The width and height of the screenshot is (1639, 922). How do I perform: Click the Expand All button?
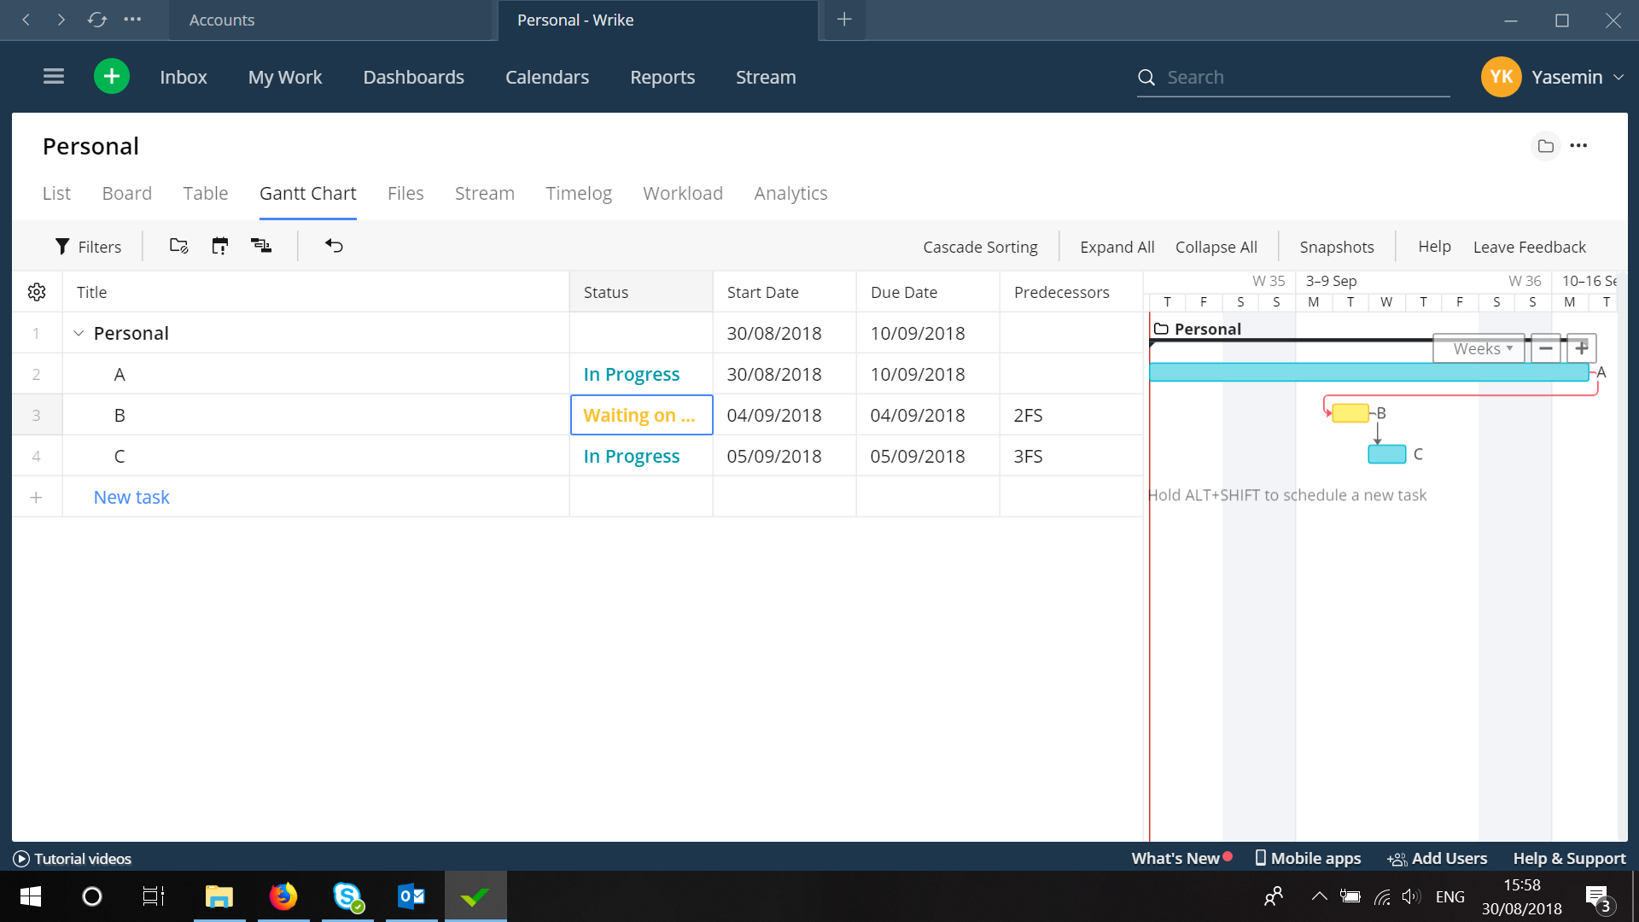pyautogui.click(x=1117, y=247)
